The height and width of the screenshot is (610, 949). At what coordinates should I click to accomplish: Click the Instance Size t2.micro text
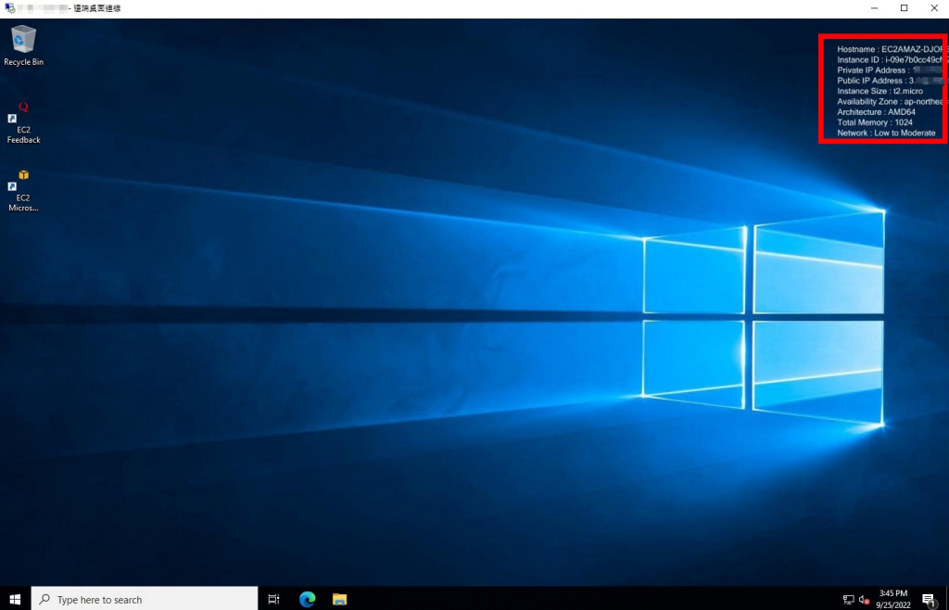click(x=880, y=91)
